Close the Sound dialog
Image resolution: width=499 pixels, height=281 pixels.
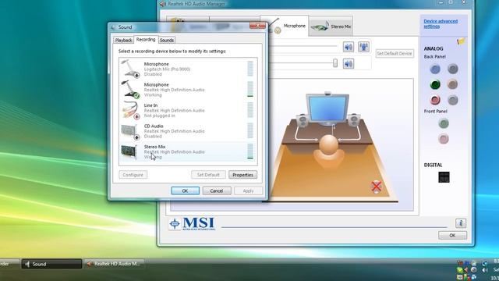pyautogui.click(x=258, y=26)
